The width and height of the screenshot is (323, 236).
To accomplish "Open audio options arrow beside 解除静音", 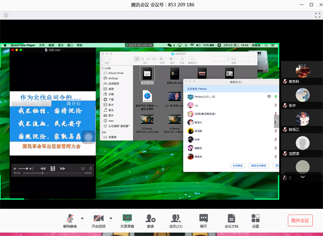I will coord(82,218).
